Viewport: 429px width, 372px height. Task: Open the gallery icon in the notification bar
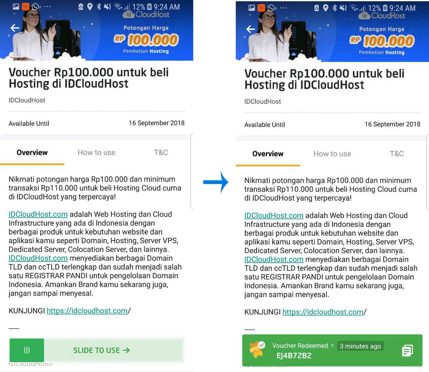pos(15,6)
